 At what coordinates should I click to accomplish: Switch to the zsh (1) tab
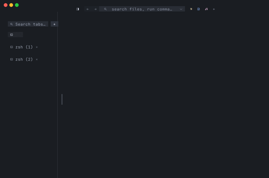click(24, 47)
